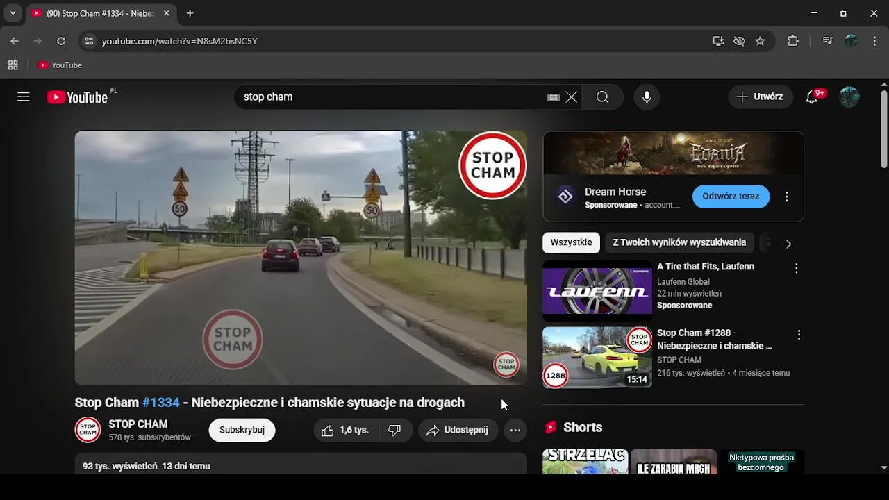Open the browser extensions puzzle icon
The image size is (889, 500).
click(793, 41)
